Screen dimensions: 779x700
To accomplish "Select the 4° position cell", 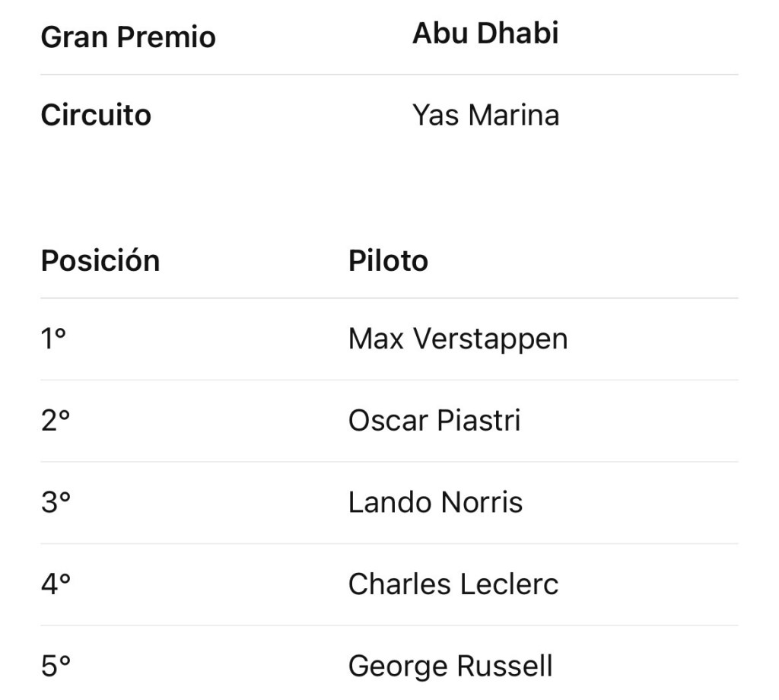I will 56,584.
